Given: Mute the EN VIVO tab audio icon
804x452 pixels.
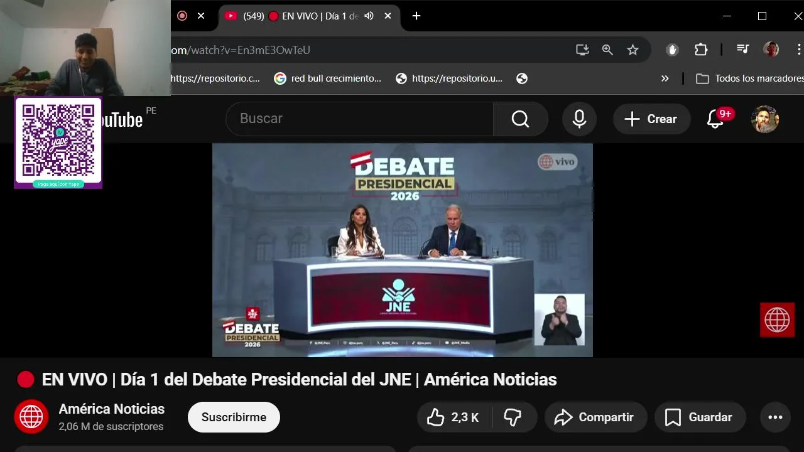Looking at the screenshot, I should (x=369, y=16).
